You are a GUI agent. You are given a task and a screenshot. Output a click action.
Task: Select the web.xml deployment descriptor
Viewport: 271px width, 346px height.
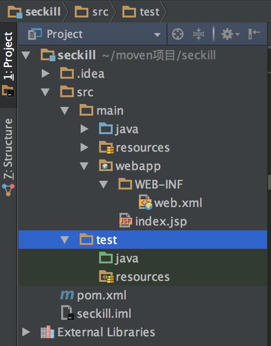170,203
